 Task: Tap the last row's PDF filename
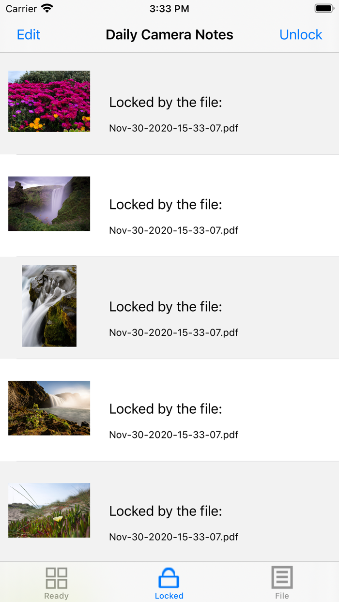click(x=173, y=537)
